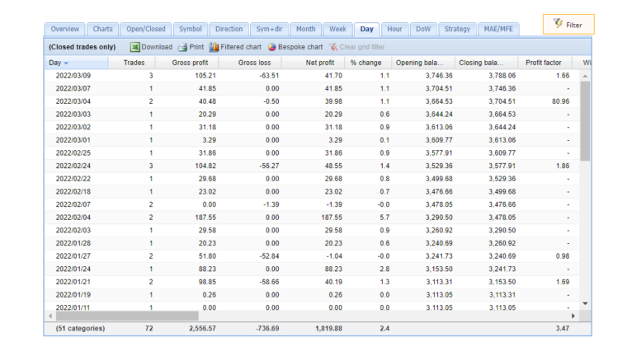Image resolution: width=627 pixels, height=356 pixels.
Task: Select the 2022/03/09 row date
Action: coord(73,76)
